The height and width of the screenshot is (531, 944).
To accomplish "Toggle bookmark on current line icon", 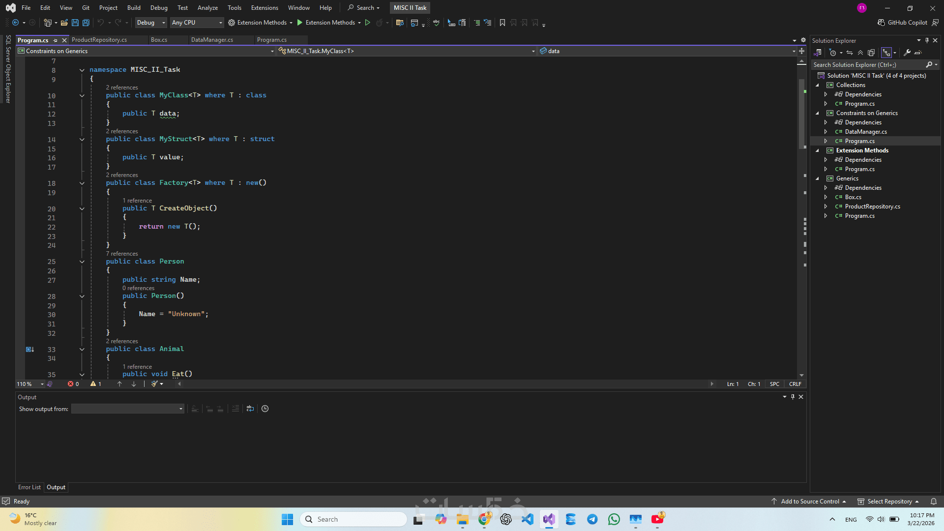I will point(502,23).
